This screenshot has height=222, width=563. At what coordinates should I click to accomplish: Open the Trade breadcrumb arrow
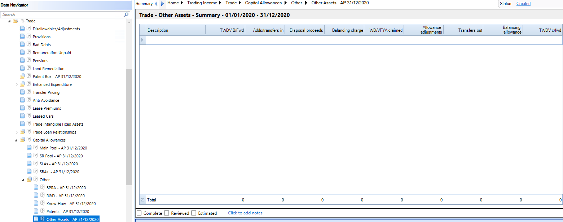[239, 3]
